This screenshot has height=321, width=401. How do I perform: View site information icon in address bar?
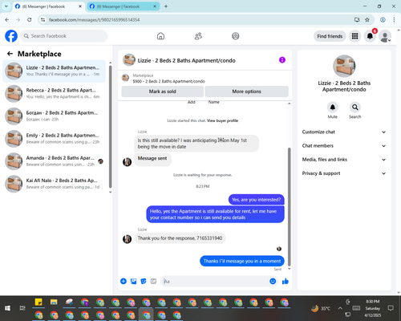tap(43, 20)
